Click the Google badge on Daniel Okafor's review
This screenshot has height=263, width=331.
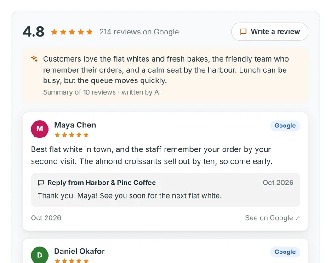[x=285, y=252]
